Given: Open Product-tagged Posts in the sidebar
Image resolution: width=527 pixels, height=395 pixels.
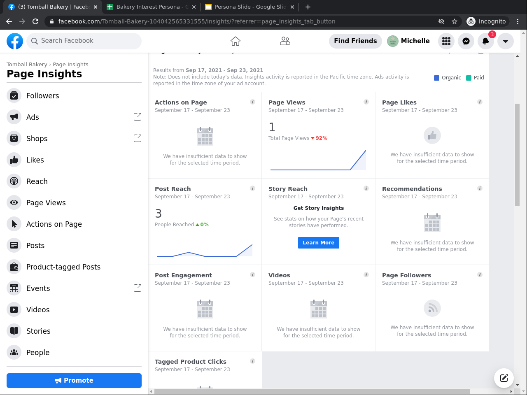Looking at the screenshot, I should [x=63, y=267].
